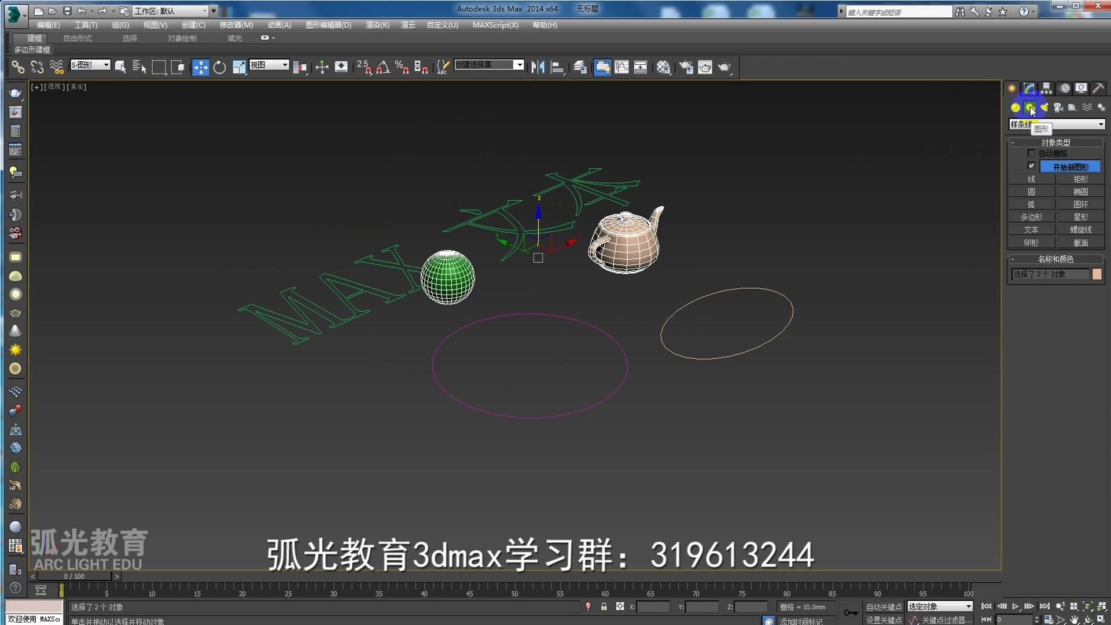Click the 螺旋线 shape button
1111x625 pixels.
(1080, 230)
